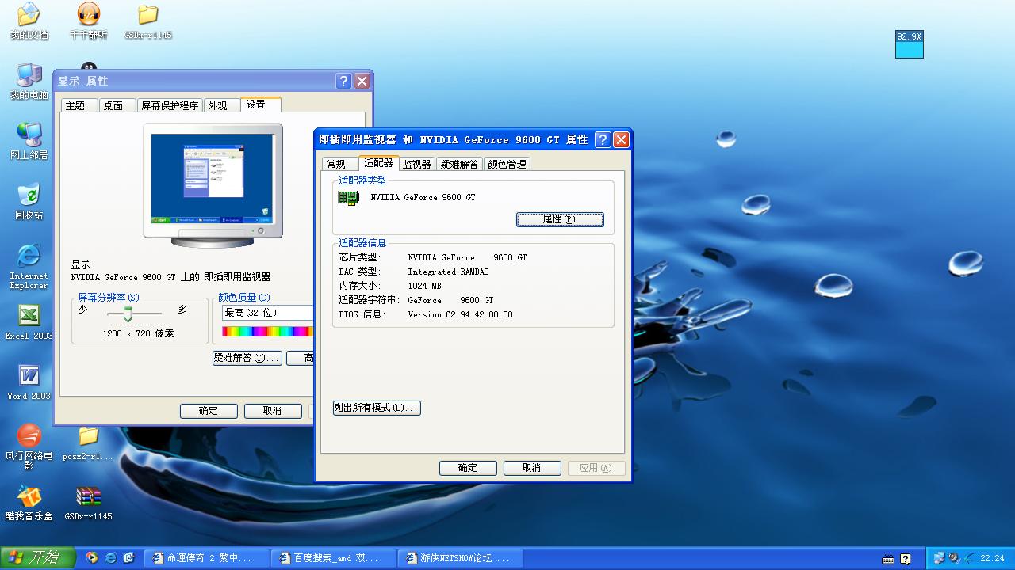
Task: Open the 我的电脑 desktop icon
Action: 29,82
